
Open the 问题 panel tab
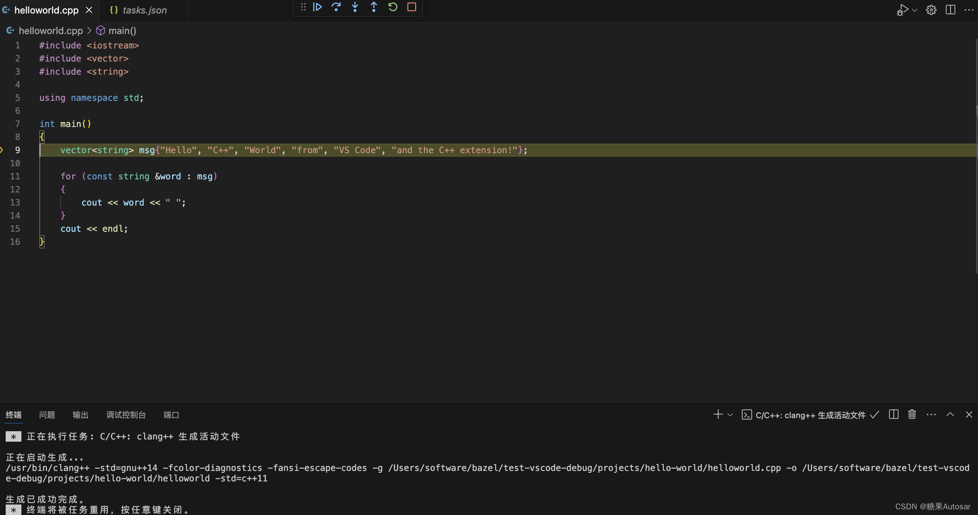47,415
